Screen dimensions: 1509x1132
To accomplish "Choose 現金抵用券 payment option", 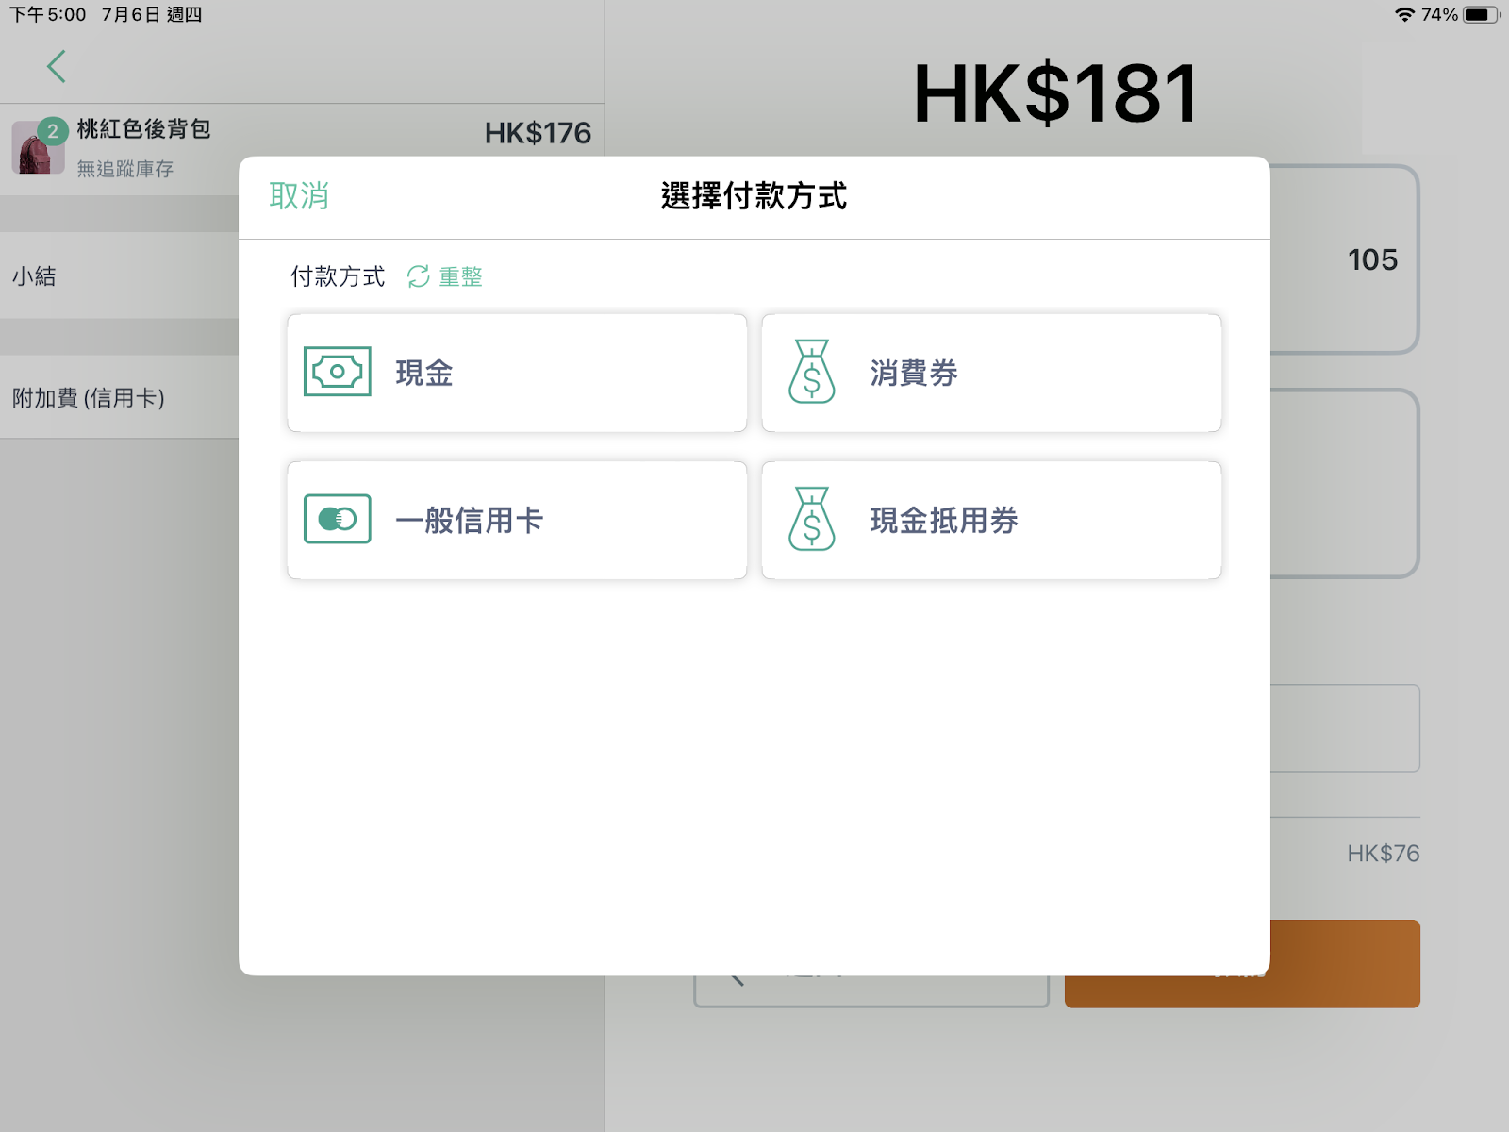I will click(x=991, y=520).
